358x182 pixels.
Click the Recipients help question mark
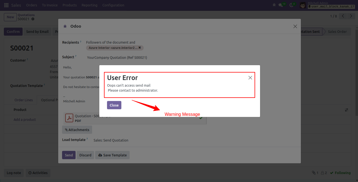click(x=81, y=42)
